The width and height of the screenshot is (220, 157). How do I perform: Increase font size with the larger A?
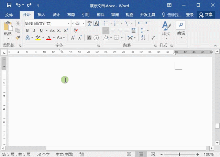tap(73, 38)
